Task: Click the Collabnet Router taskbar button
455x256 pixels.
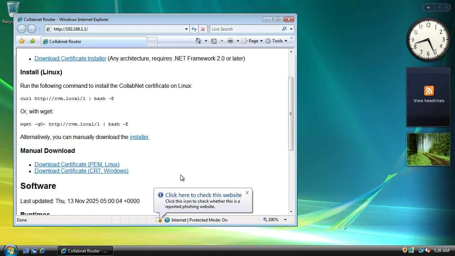Action: 85,251
